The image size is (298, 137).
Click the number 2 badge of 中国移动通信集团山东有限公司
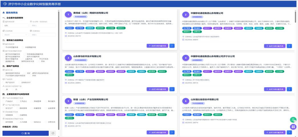(x=186, y=14)
